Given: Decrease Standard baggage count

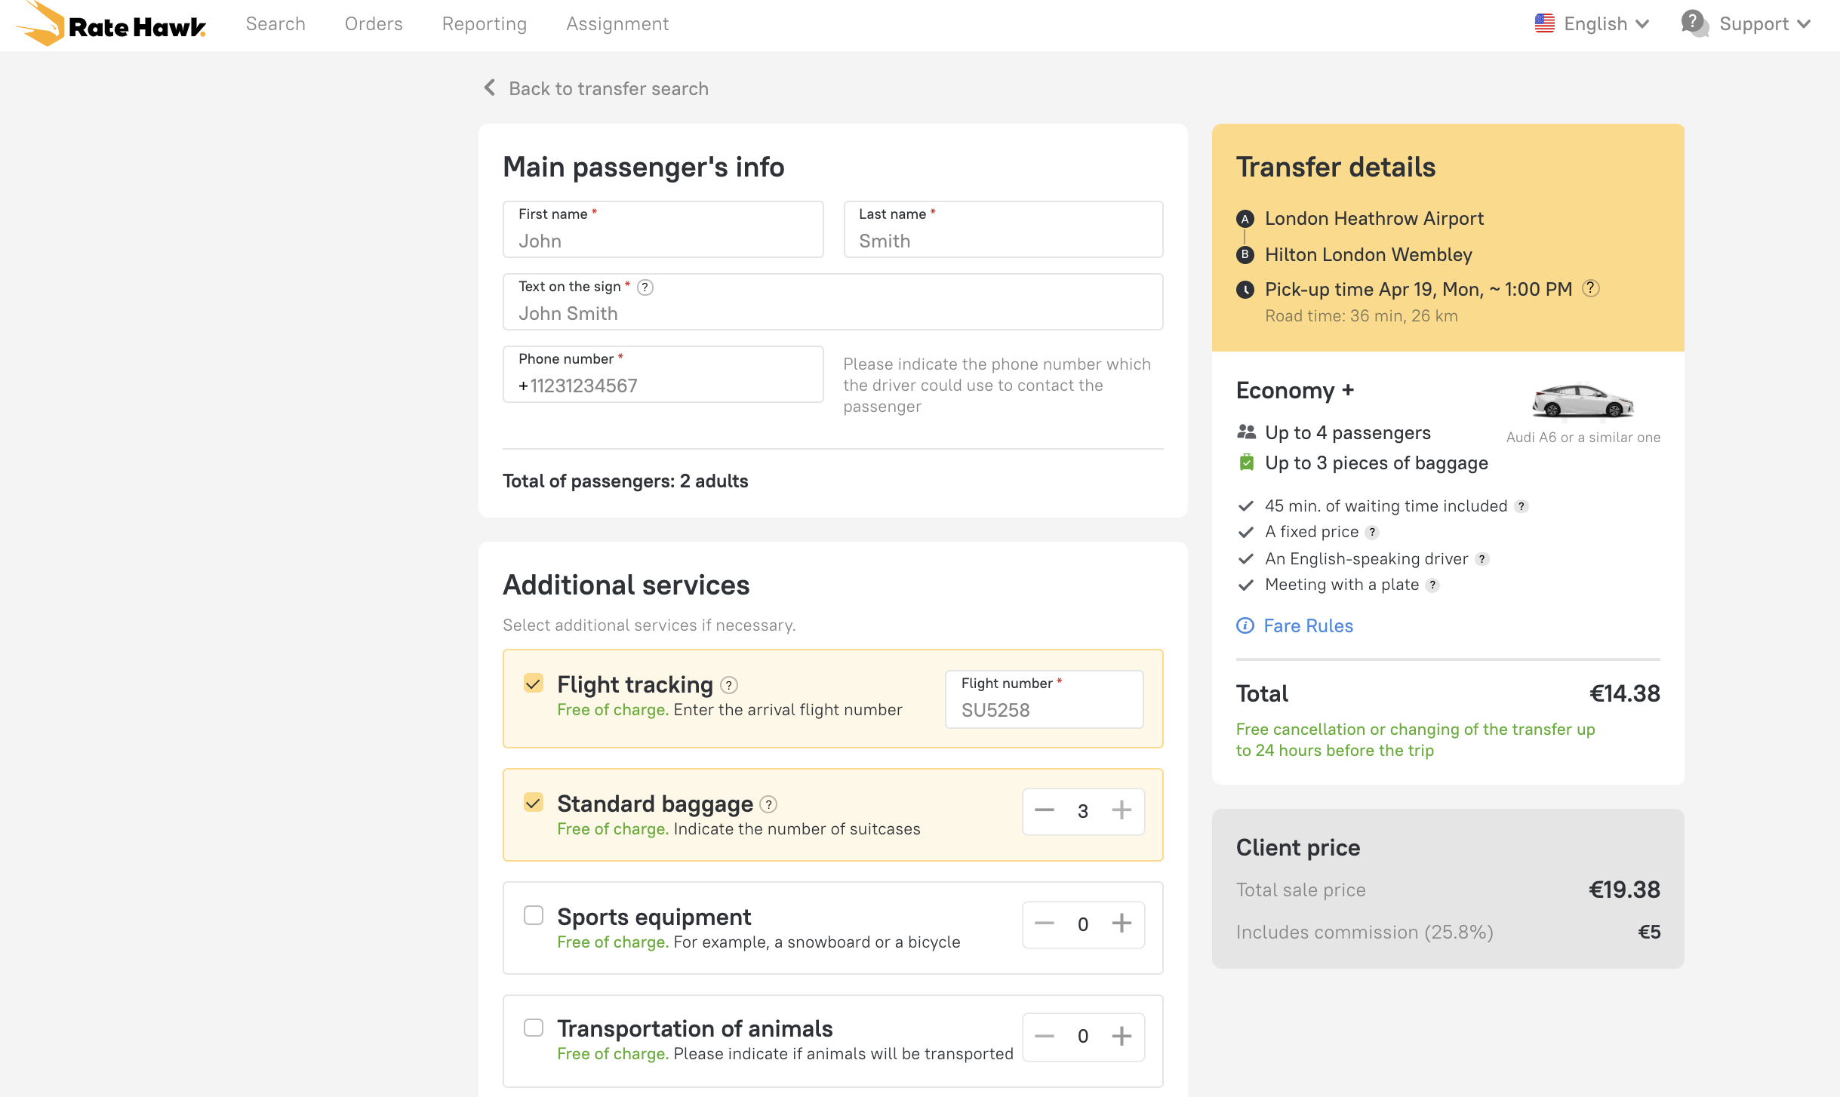Looking at the screenshot, I should (1045, 810).
